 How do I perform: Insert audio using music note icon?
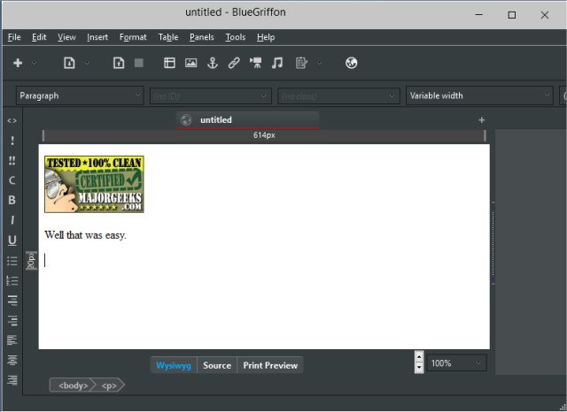coord(277,63)
